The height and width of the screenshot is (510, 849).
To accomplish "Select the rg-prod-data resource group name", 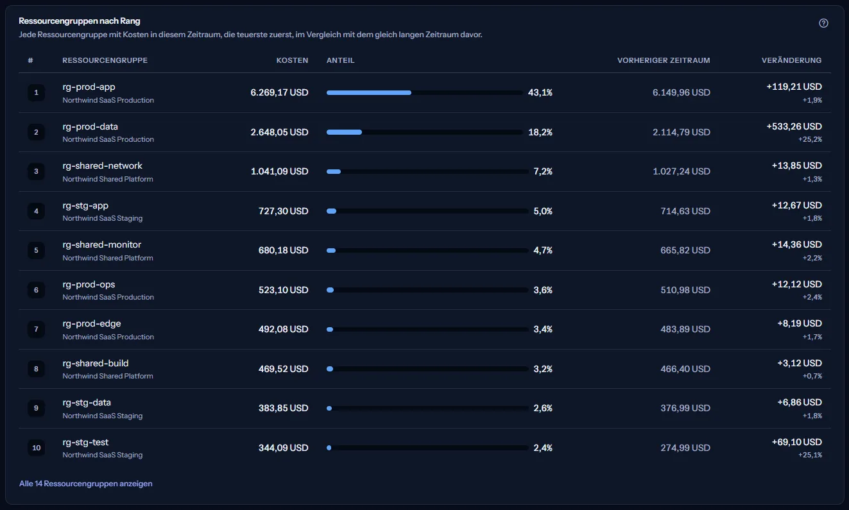I will click(x=90, y=126).
